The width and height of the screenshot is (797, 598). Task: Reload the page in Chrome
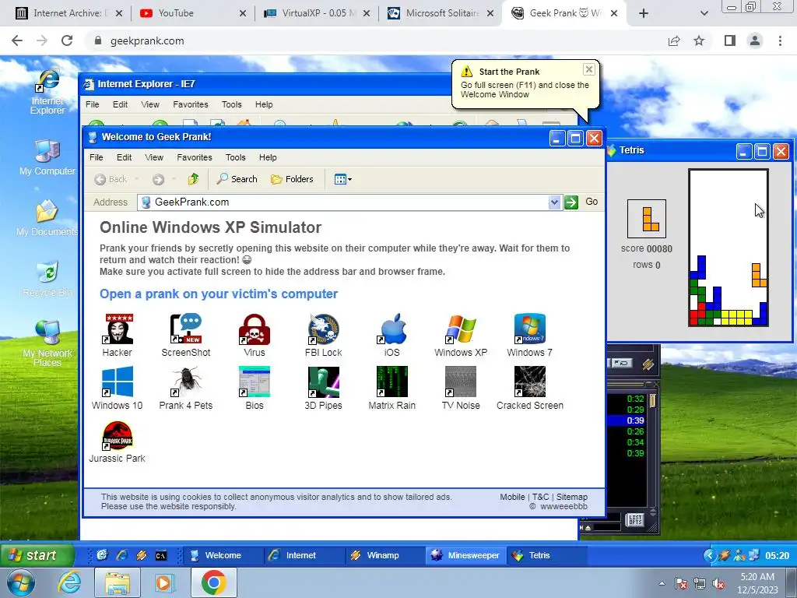[67, 40]
